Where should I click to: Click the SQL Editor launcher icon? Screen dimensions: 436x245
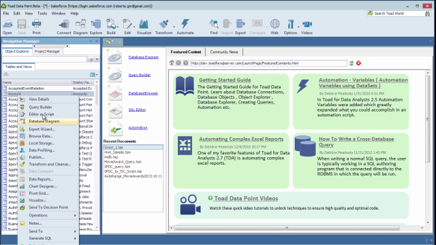pos(115,110)
